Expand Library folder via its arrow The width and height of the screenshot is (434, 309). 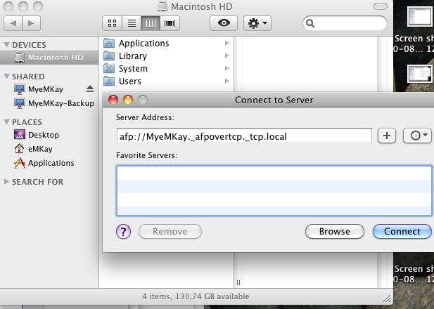(227, 55)
